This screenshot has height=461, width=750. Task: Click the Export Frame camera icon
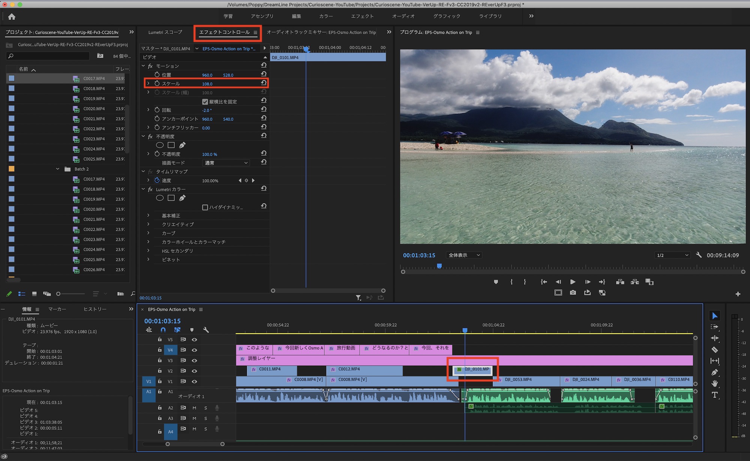pyautogui.click(x=573, y=293)
